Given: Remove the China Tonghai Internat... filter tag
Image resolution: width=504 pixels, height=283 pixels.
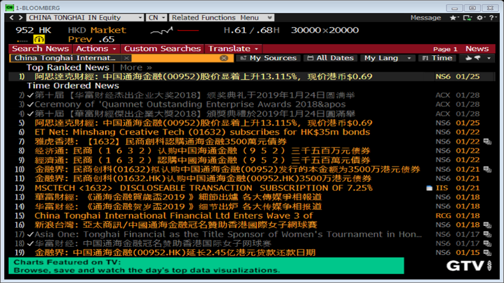Looking at the screenshot, I should tap(127, 58).
